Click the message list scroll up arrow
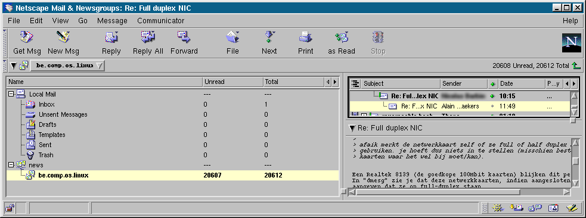 [574, 95]
